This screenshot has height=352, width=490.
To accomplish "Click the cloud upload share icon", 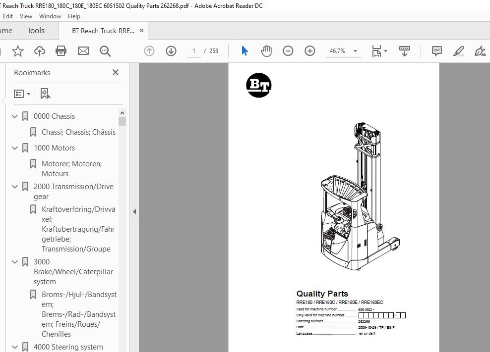I will coord(39,51).
